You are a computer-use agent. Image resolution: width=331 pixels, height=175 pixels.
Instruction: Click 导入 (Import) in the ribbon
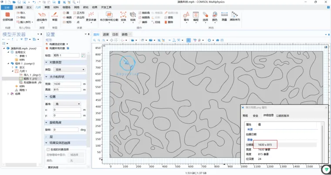(x=21, y=13)
